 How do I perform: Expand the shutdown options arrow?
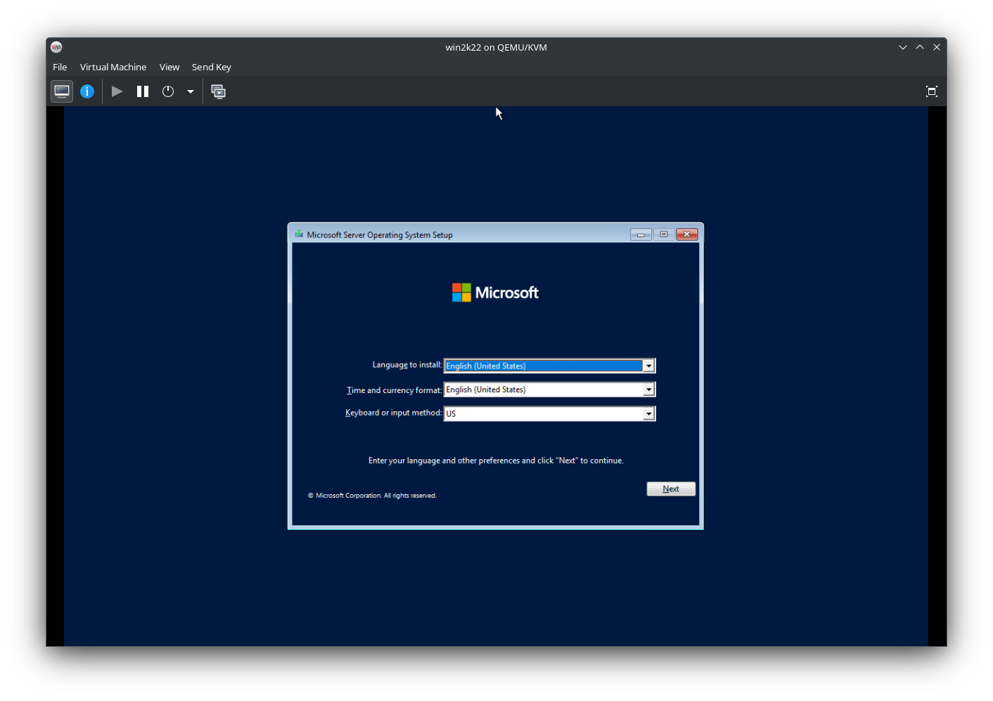[x=190, y=91]
